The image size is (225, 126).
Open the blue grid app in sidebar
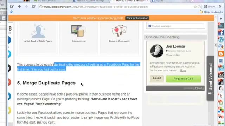tap(221, 61)
